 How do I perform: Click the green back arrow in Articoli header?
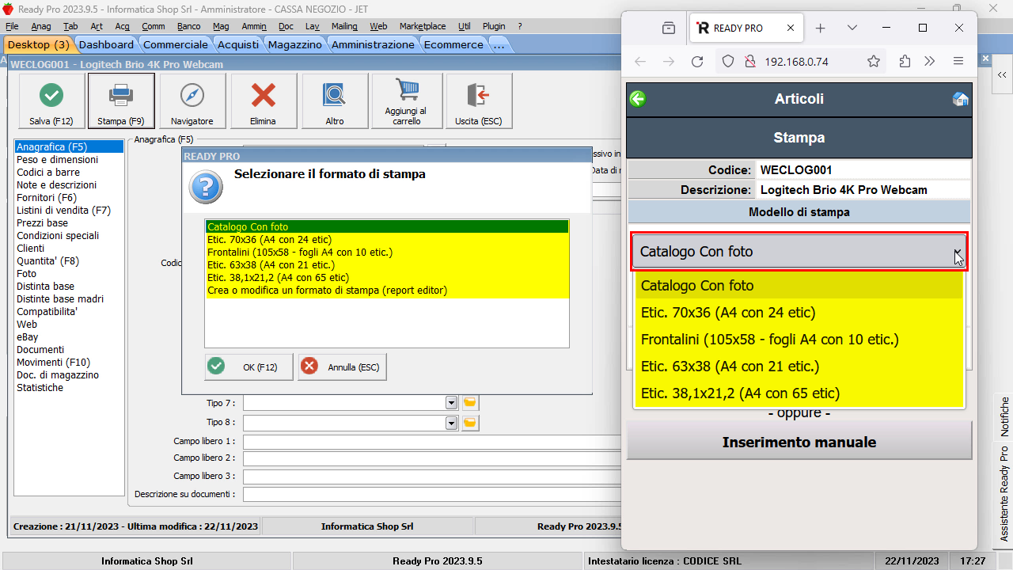click(638, 99)
